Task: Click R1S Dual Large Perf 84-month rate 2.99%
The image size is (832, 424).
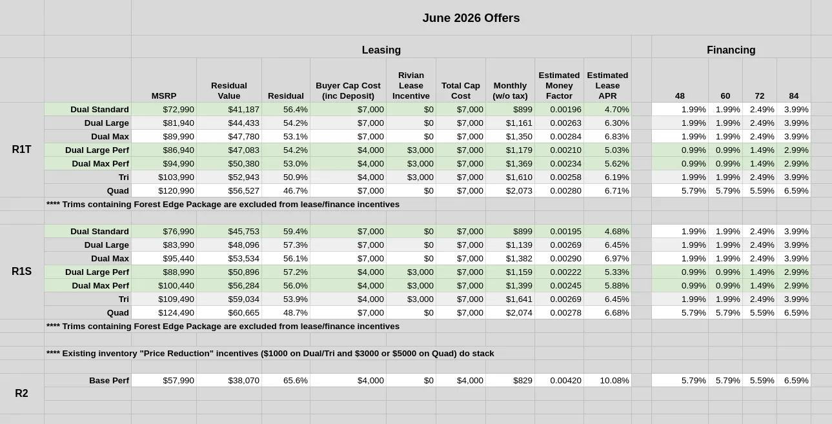Action: coord(793,272)
